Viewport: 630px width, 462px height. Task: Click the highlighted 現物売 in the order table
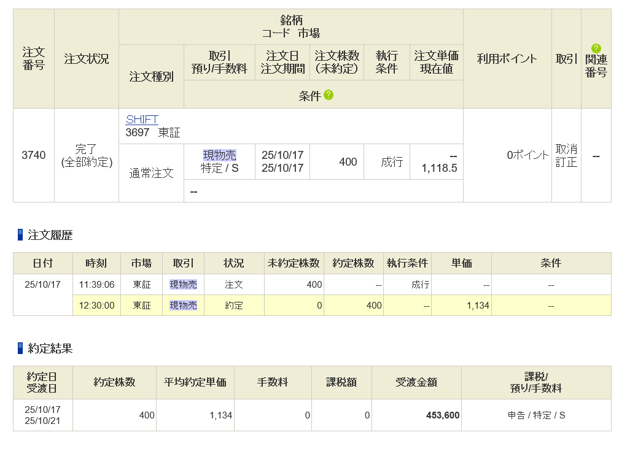(x=219, y=155)
